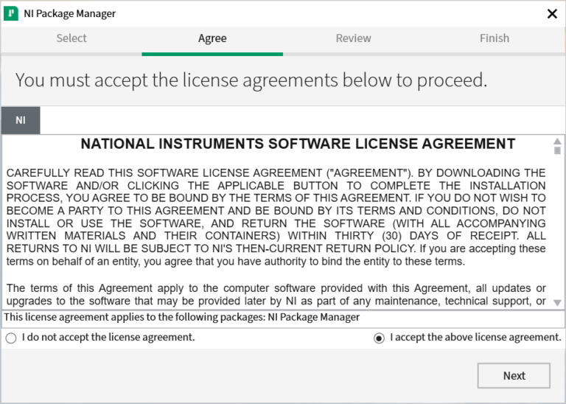Screen dimensions: 566x404
Task: Click the NI Package Manager window title text
Action: (x=71, y=13)
